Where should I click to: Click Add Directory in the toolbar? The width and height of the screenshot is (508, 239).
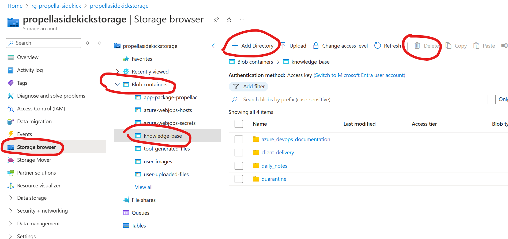point(253,46)
